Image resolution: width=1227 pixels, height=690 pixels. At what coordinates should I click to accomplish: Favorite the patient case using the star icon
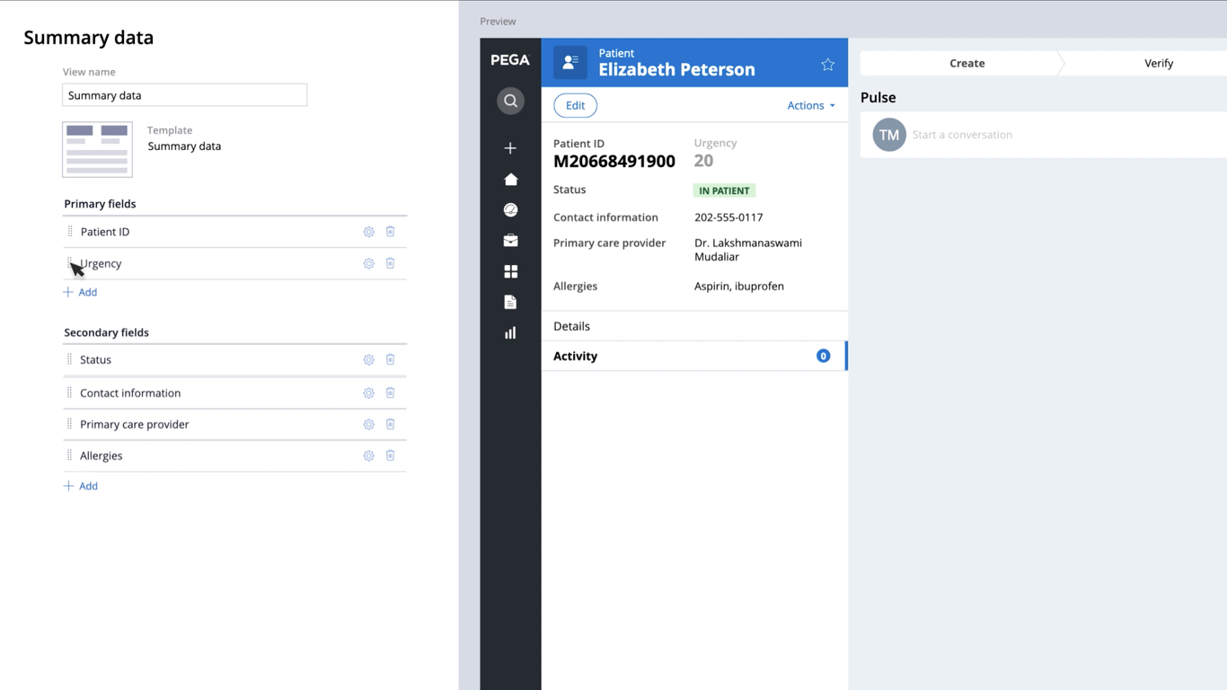pos(827,64)
